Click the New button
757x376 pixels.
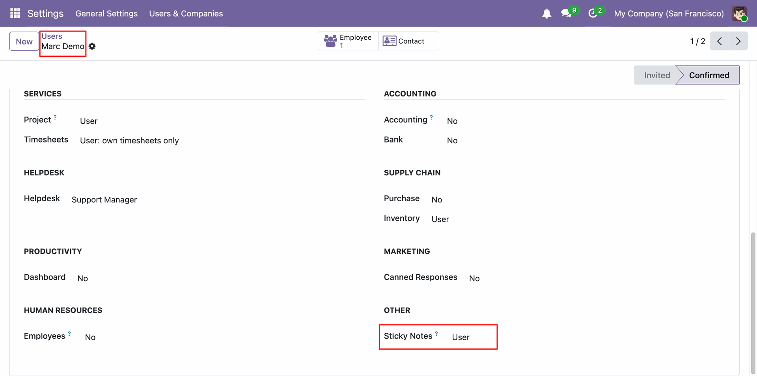(24, 41)
